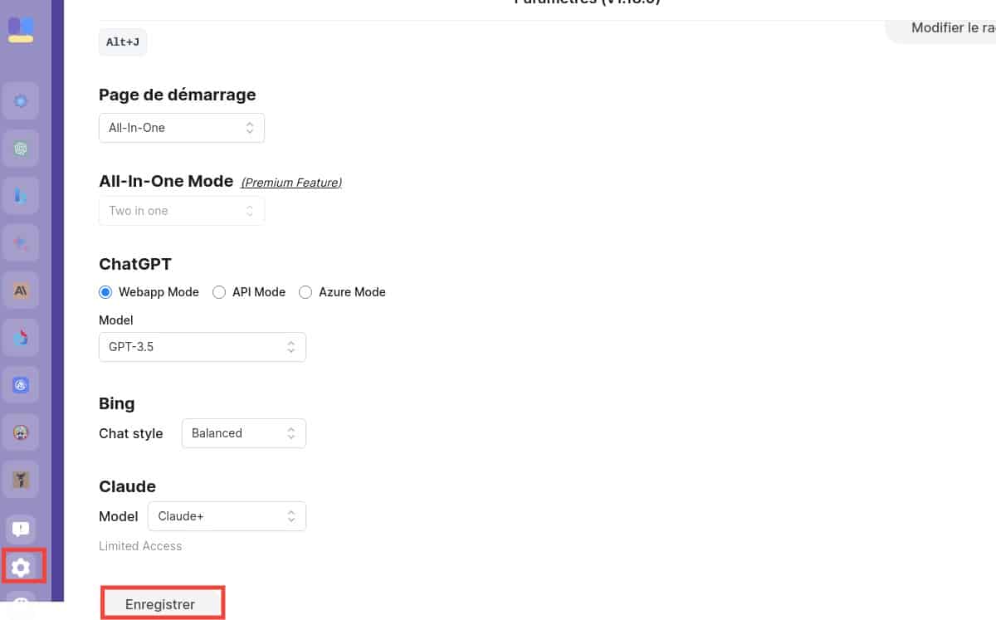The width and height of the screenshot is (996, 620).
Task: Click the Claude section heading
Action: pyautogui.click(x=127, y=486)
